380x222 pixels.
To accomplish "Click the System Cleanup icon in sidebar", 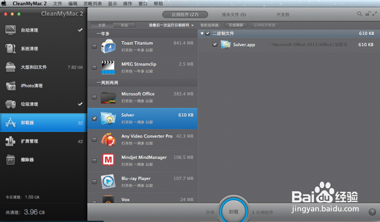I will click(x=11, y=49).
